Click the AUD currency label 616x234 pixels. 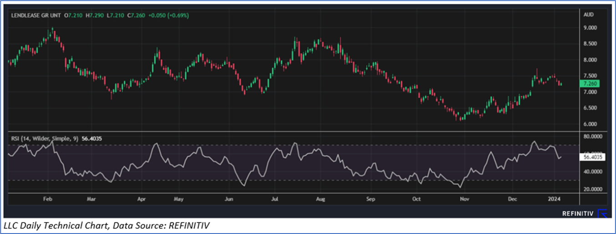pyautogui.click(x=588, y=15)
